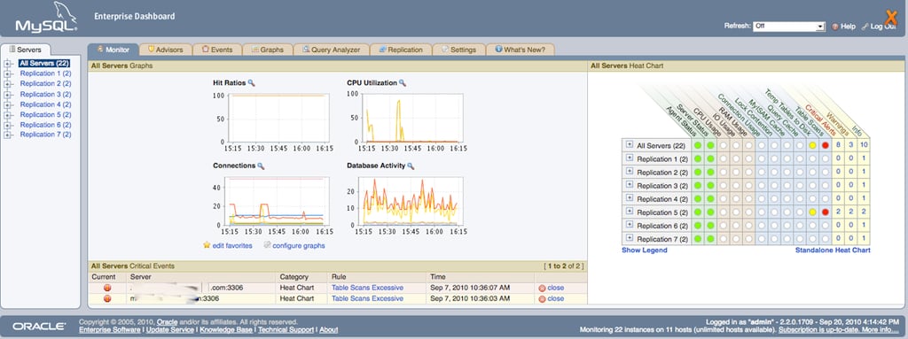Open the first Table Scans Excessive rule link
908x339 pixels.
pyautogui.click(x=367, y=288)
